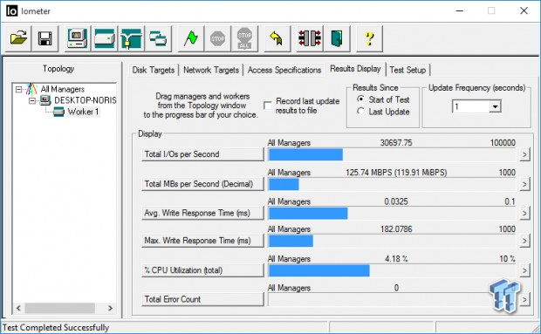The image size is (541, 334).
Task: Open Update Frequency seconds dropdown
Action: pyautogui.click(x=495, y=106)
